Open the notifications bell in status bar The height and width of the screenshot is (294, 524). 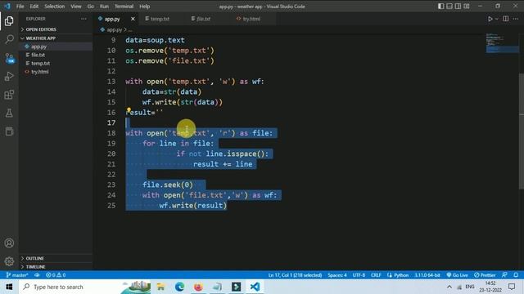point(516,275)
